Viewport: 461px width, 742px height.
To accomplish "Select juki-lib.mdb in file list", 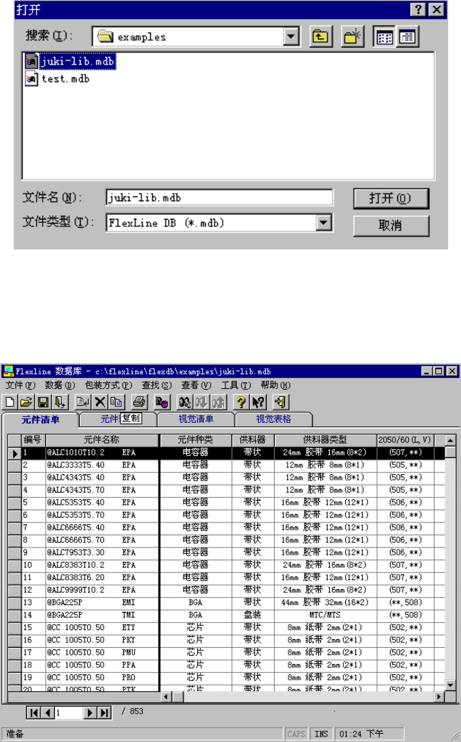I will click(x=77, y=61).
